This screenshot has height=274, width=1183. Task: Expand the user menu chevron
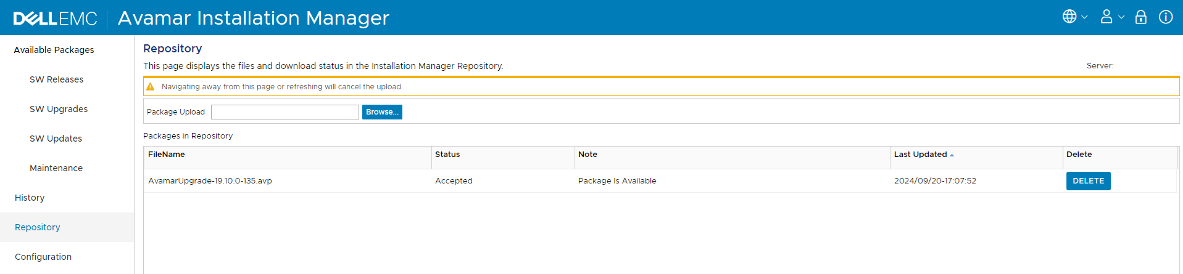coord(1121,17)
